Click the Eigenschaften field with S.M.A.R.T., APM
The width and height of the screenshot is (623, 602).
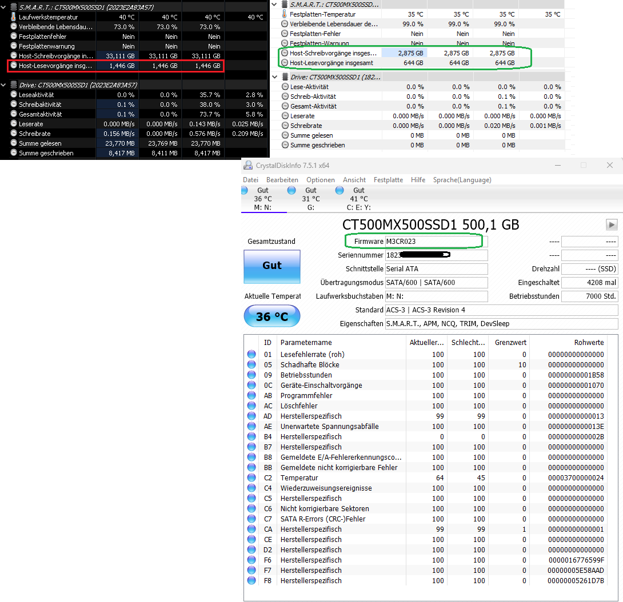(x=501, y=324)
